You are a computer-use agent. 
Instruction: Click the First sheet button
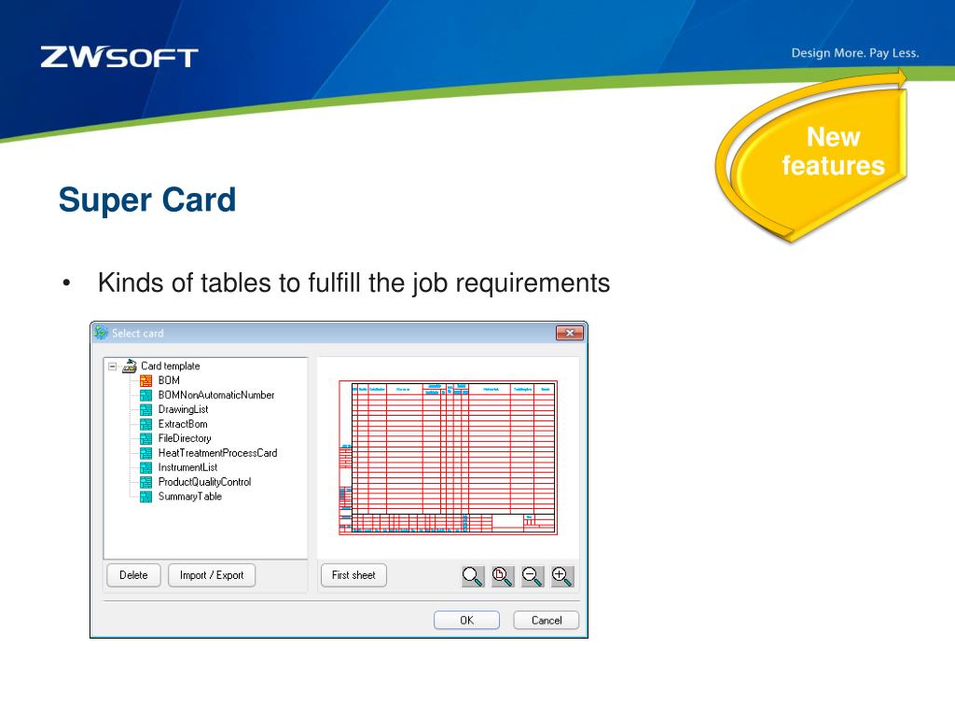pos(353,575)
